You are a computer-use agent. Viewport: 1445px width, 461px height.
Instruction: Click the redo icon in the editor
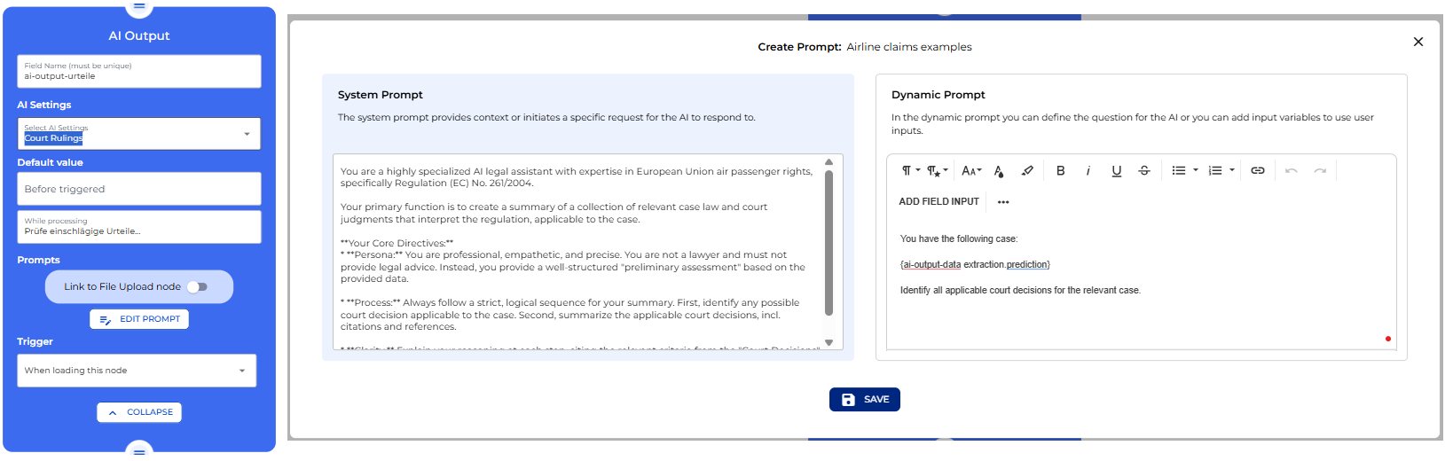(1320, 170)
